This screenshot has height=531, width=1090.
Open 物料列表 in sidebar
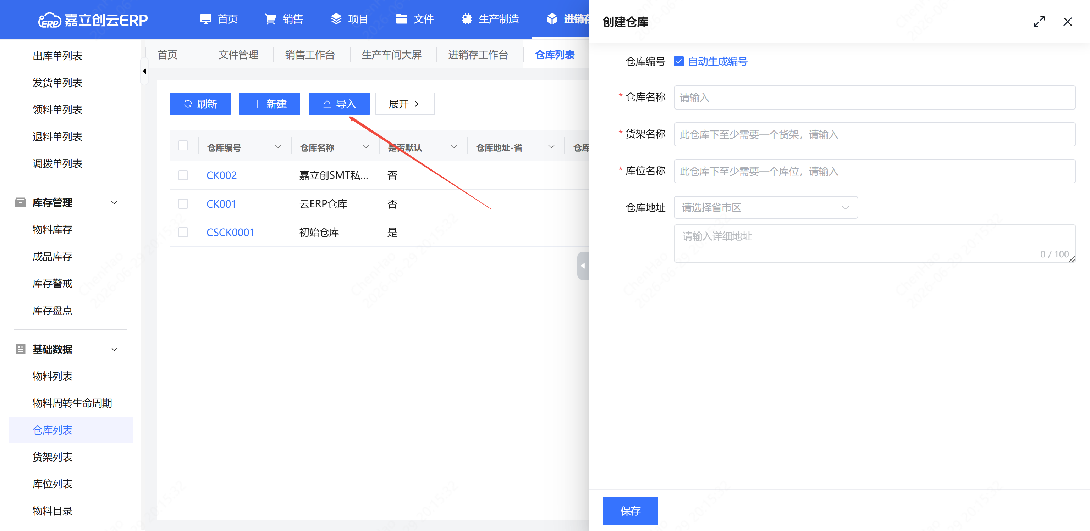(53, 376)
